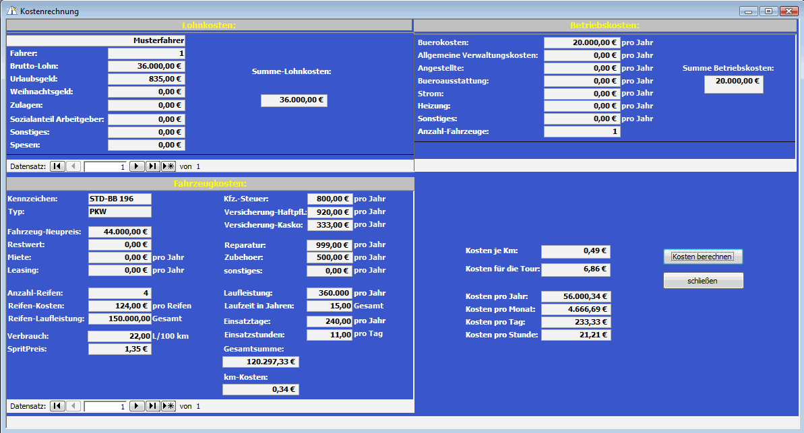
Task: Select the SpritPreis input field
Action: (x=119, y=349)
